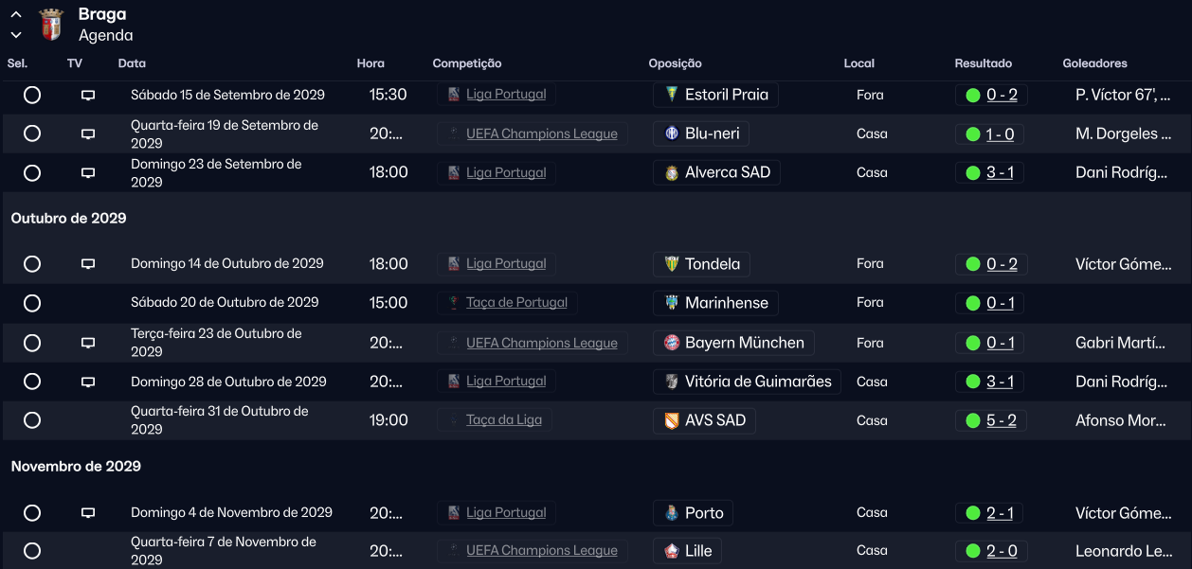
Task: Click the up chevron beside Braga
Action: (16, 15)
